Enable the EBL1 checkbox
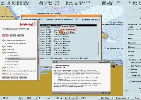The image size is (141, 100). click(x=2, y=98)
